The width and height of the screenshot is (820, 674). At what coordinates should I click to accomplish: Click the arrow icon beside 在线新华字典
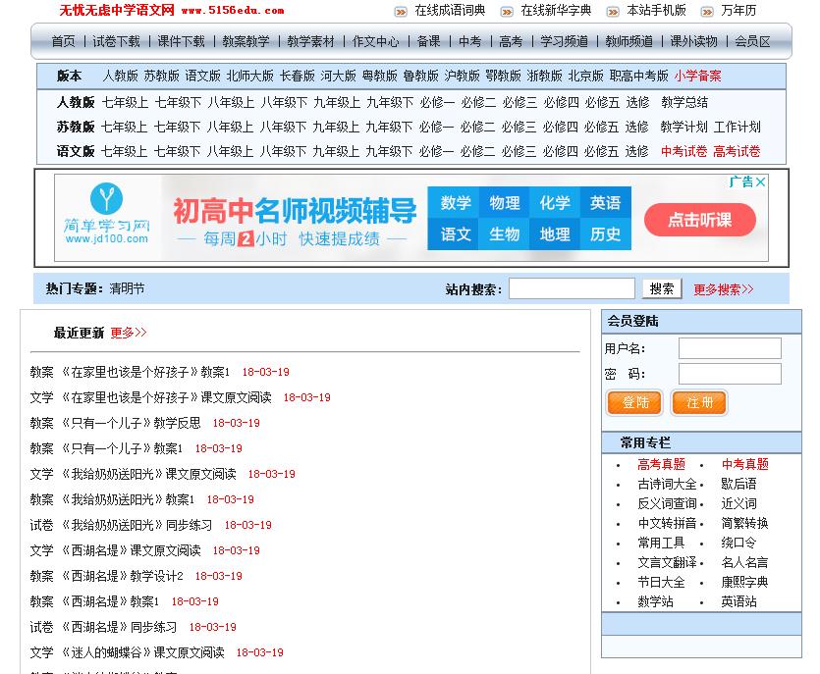pyautogui.click(x=507, y=12)
